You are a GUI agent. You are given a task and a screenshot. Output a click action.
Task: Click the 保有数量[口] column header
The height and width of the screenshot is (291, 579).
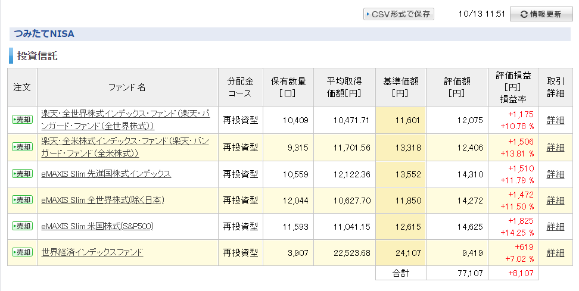pyautogui.click(x=288, y=87)
